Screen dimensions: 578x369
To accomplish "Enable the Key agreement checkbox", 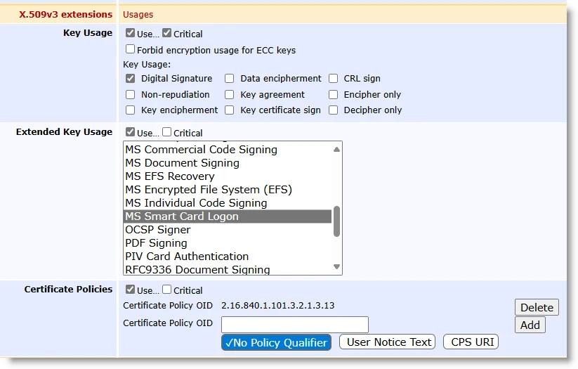I will [229, 94].
